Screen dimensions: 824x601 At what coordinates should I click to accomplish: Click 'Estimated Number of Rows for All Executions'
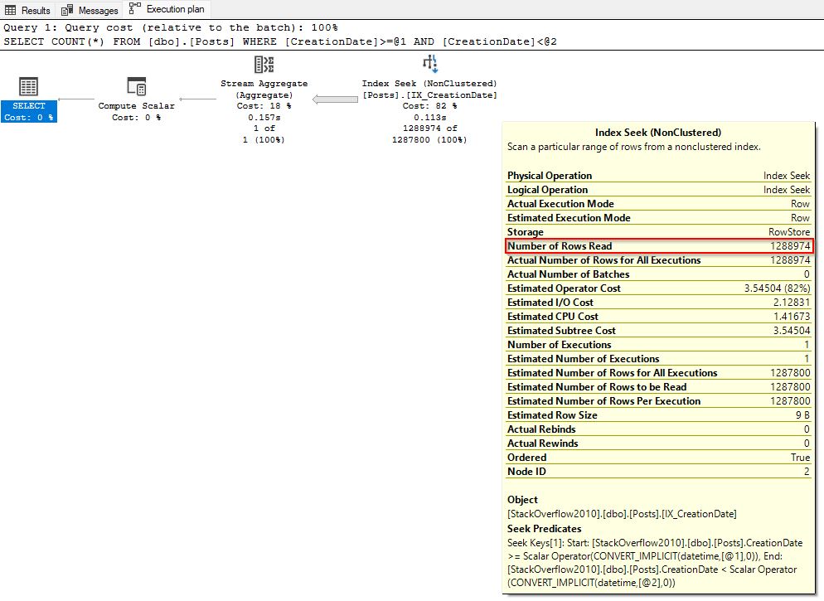pyautogui.click(x=659, y=373)
